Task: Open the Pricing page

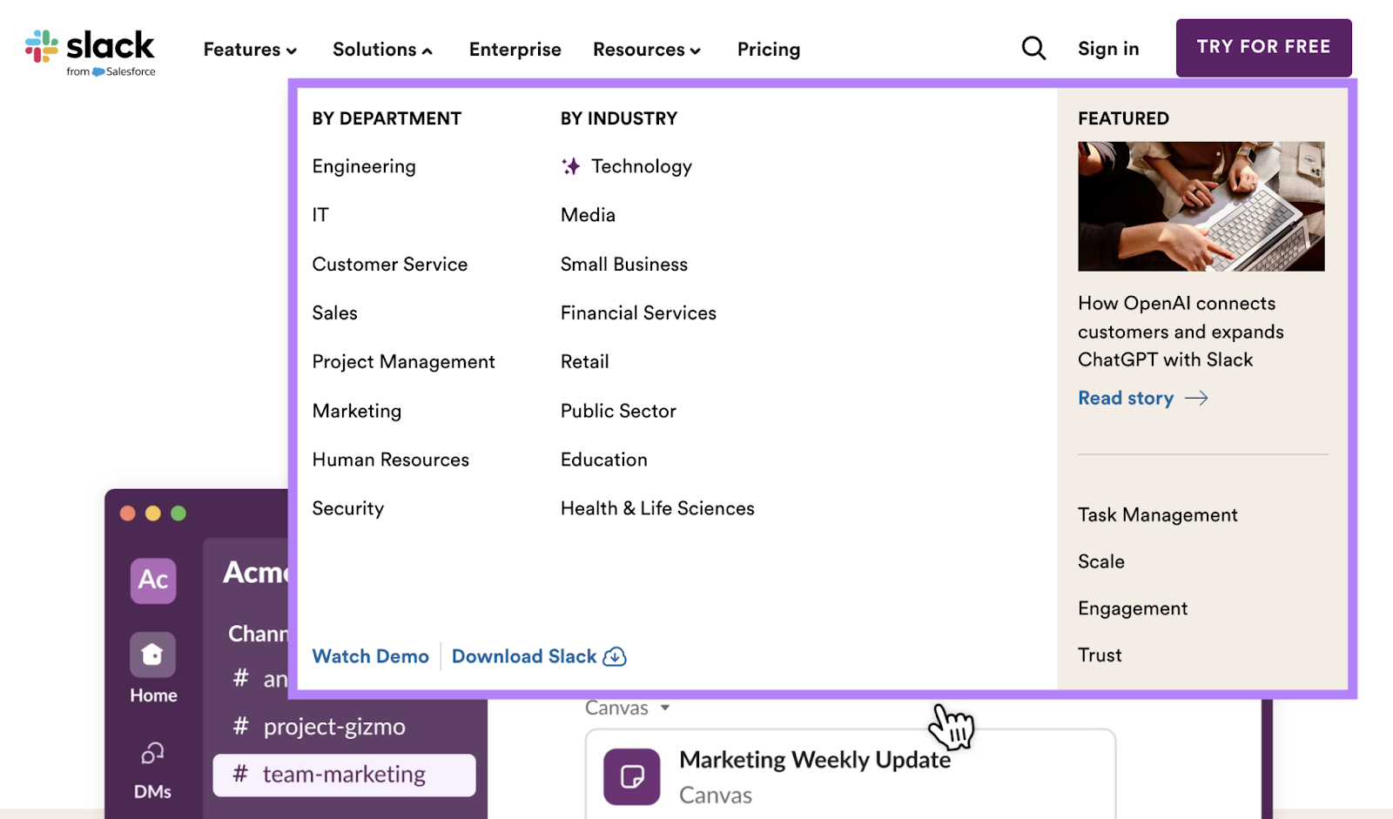Action: pos(768,50)
